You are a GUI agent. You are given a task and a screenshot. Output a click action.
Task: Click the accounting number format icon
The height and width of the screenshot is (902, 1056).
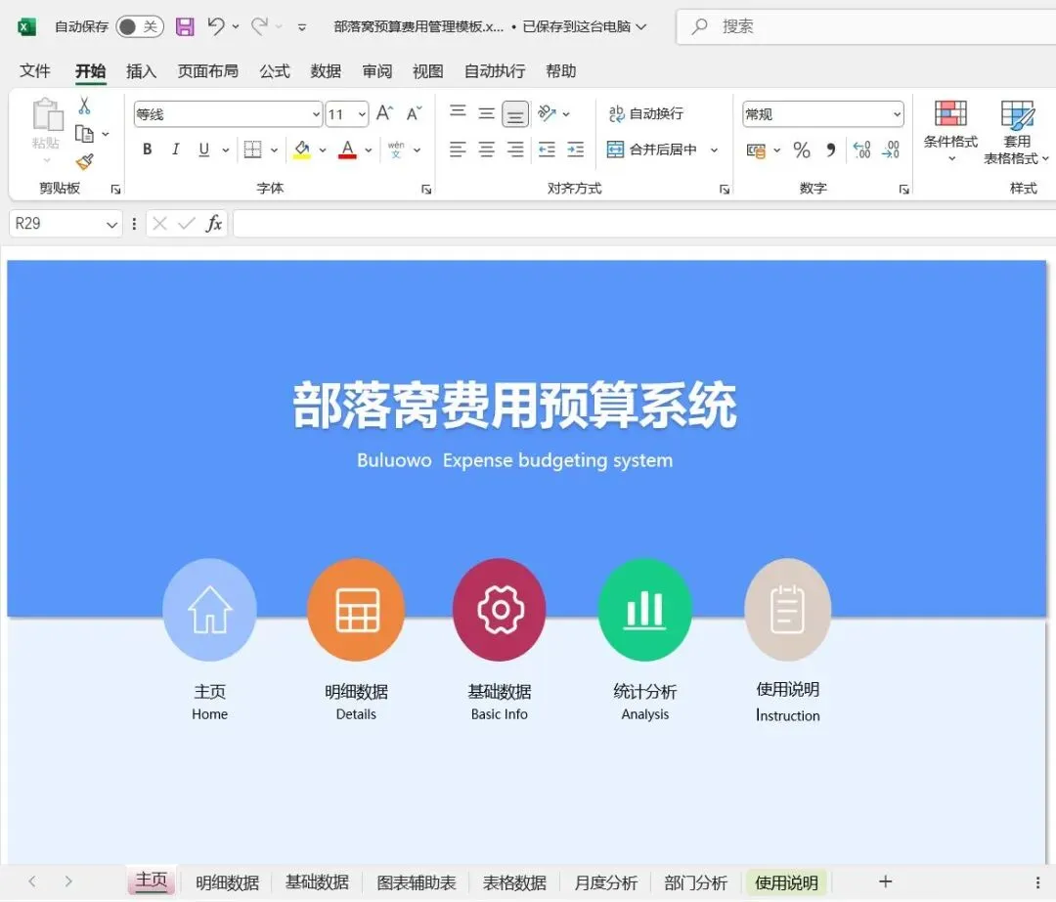[756, 150]
